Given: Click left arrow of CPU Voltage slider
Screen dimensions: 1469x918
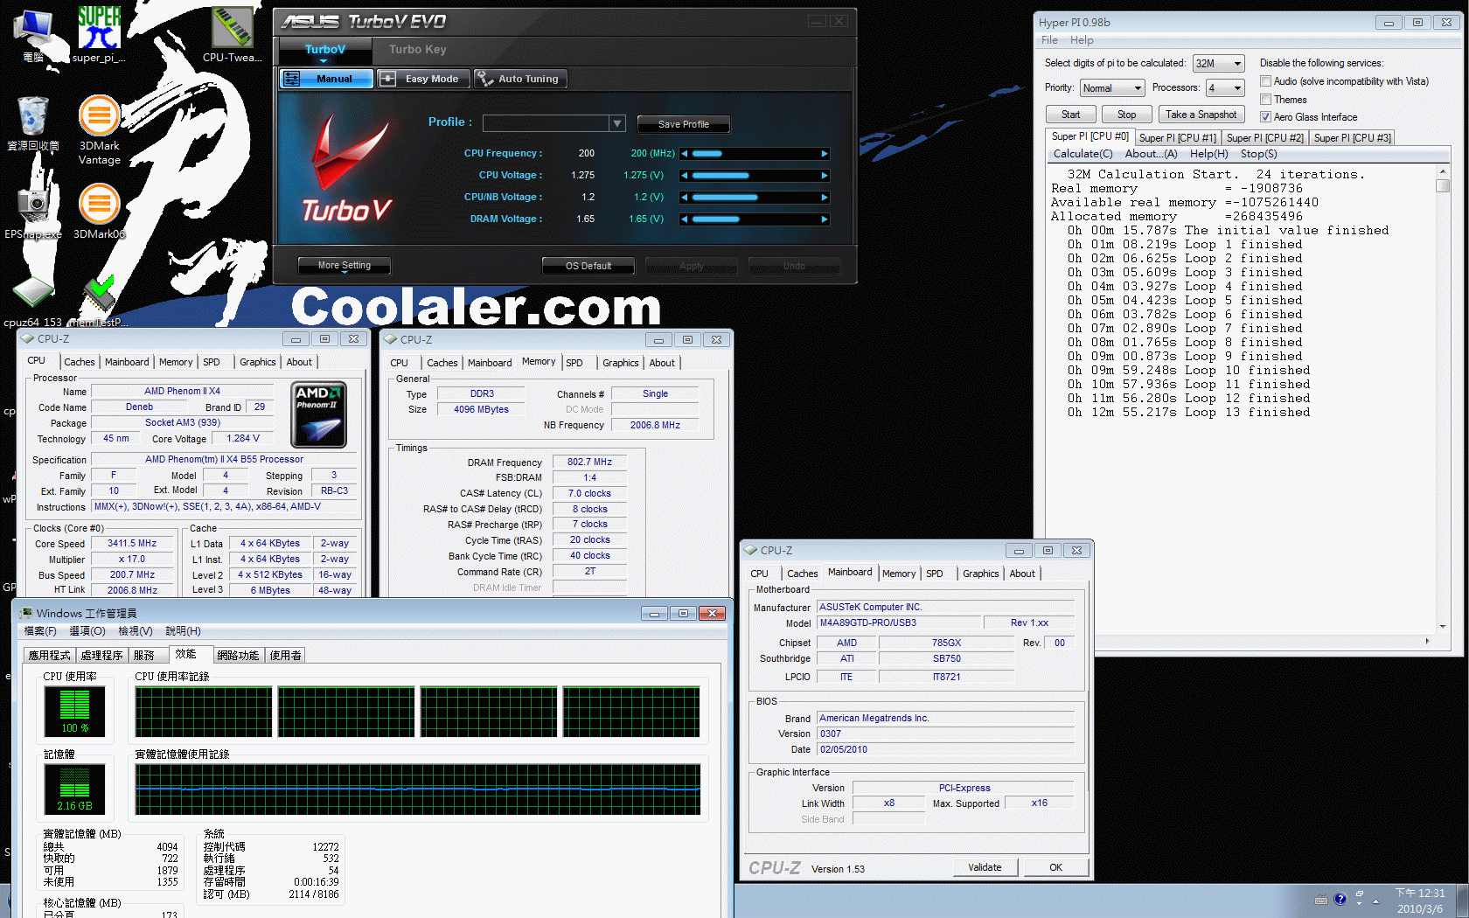Looking at the screenshot, I should click(685, 176).
